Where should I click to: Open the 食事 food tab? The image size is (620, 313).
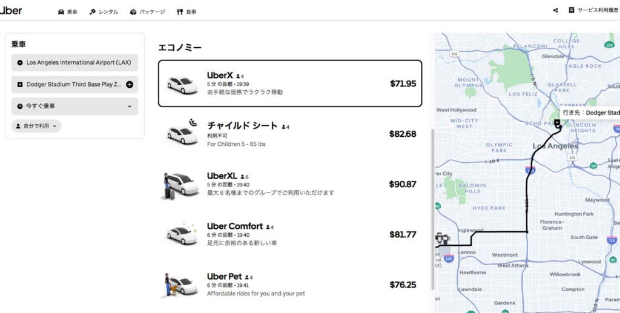point(186,12)
